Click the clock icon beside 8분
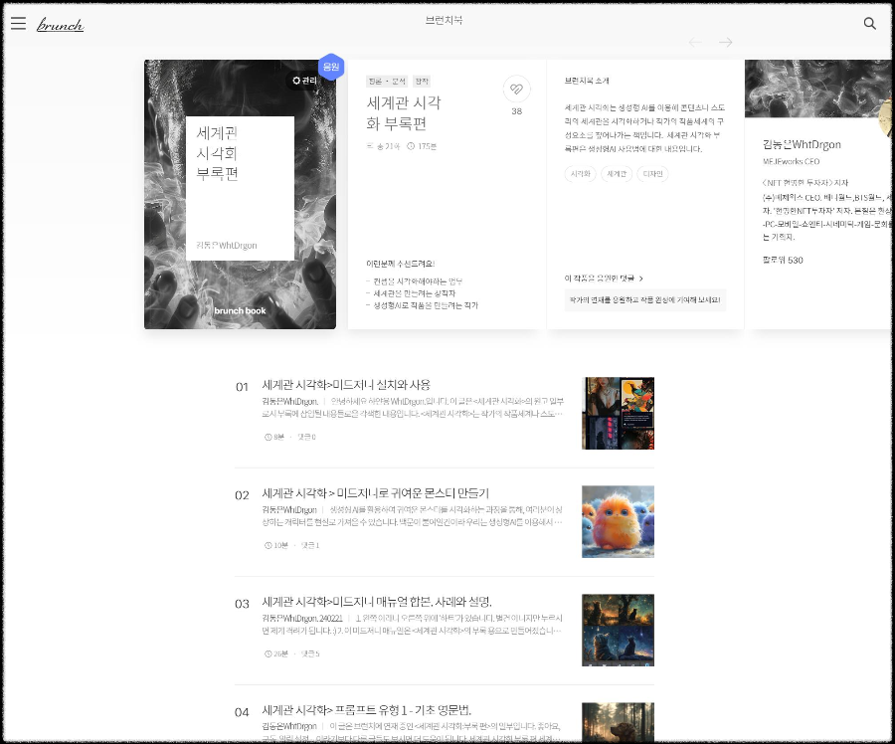Screen dimensions: 895x744 (268, 437)
